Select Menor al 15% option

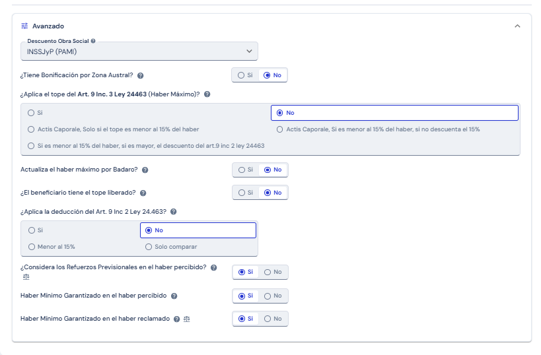pos(52,247)
